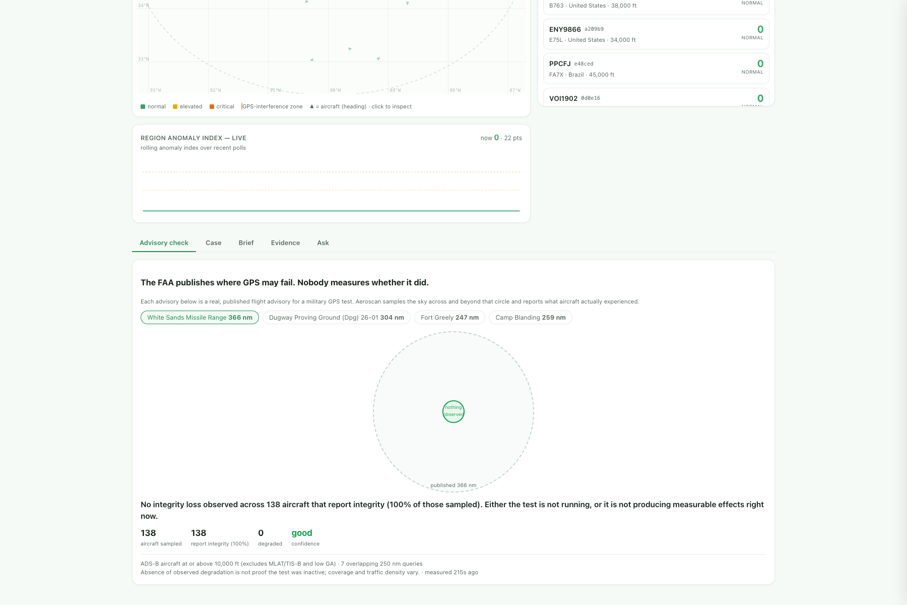This screenshot has width=907, height=605.
Task: Open the Brief tab
Action: click(246, 243)
